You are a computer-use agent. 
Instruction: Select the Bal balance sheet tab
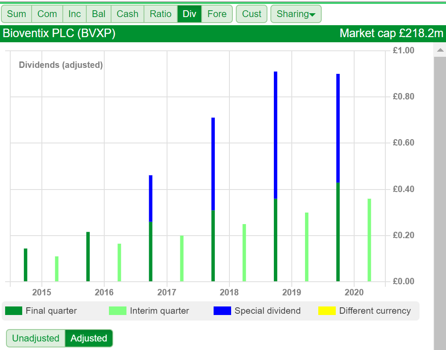[x=99, y=14]
